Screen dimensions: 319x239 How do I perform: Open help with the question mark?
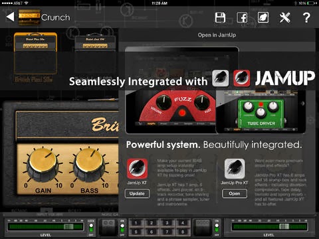[306, 17]
